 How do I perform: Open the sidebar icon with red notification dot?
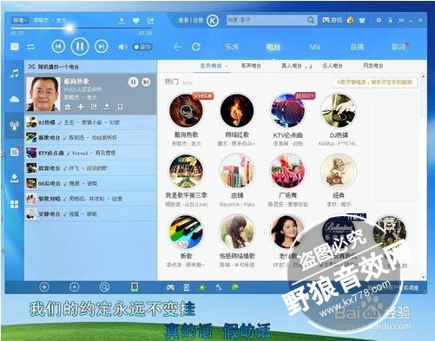pos(15,151)
